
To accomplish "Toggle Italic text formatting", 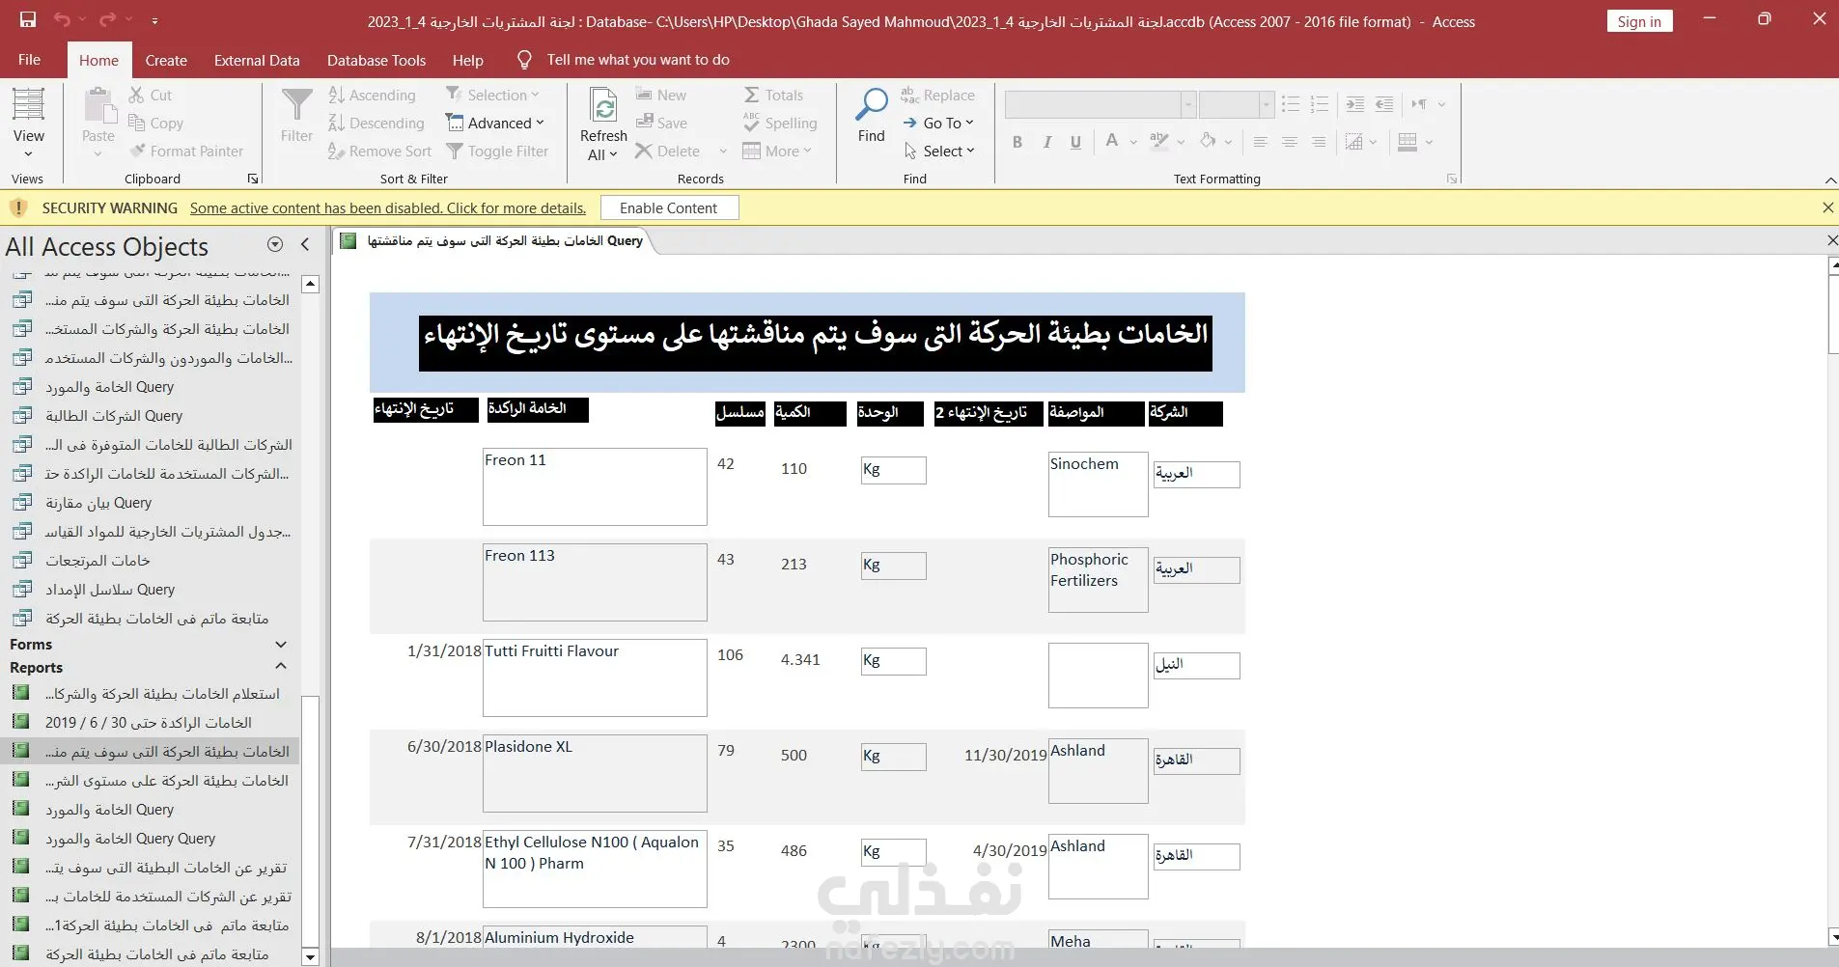I will coord(1046,142).
